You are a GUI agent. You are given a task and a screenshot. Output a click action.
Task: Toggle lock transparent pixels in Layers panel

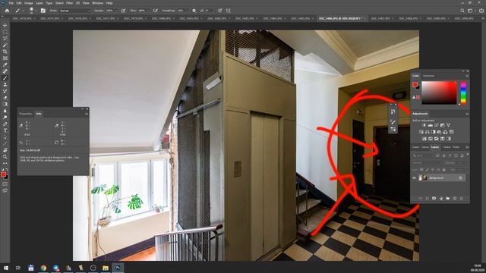tap(421, 170)
